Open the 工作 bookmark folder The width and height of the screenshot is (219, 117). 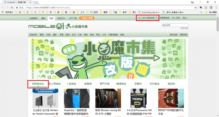(81, 12)
